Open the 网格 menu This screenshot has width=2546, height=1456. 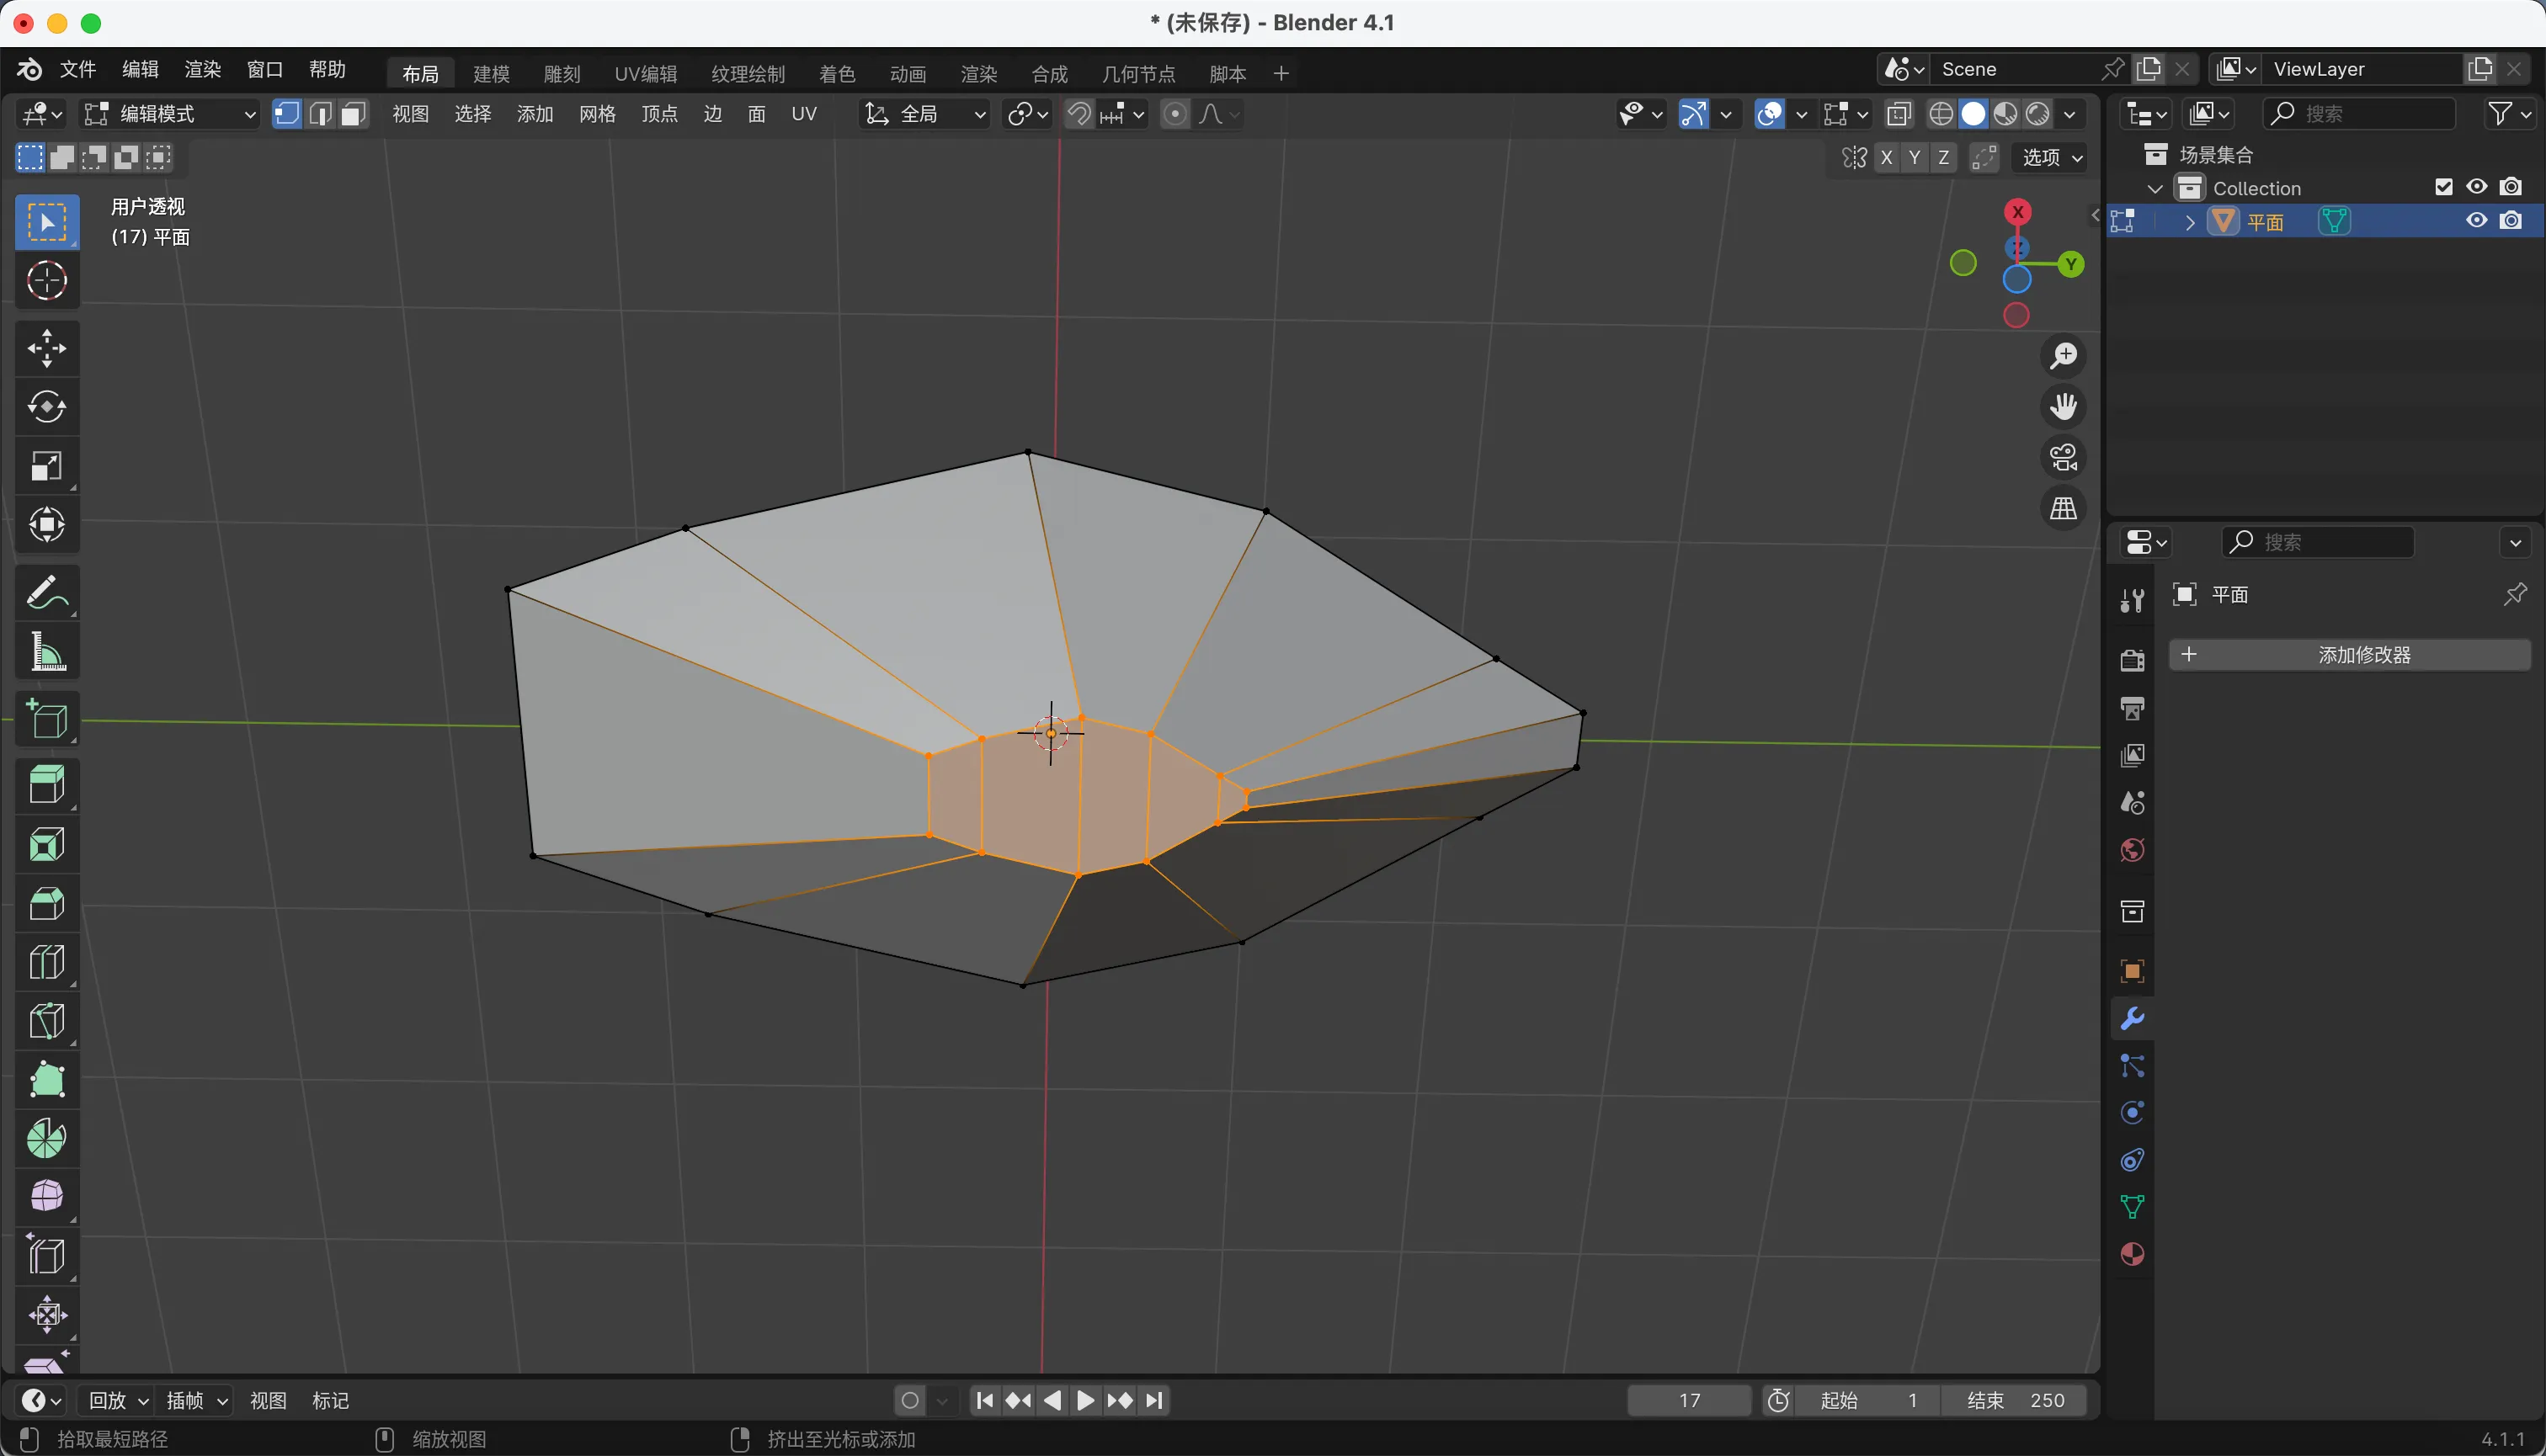596,114
